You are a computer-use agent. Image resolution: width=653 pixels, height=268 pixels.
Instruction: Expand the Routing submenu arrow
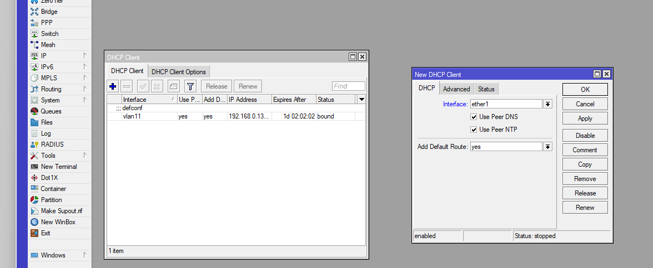tap(85, 89)
